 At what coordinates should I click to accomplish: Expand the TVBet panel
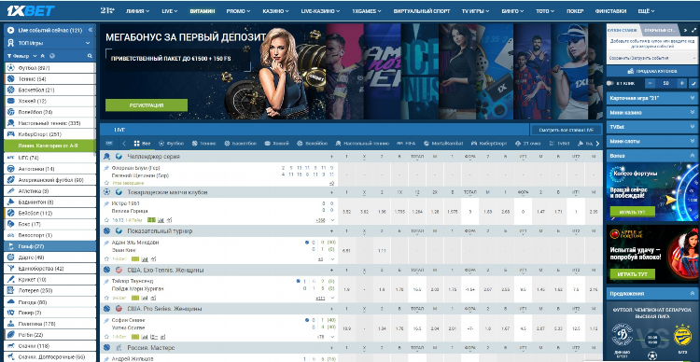[651, 127]
